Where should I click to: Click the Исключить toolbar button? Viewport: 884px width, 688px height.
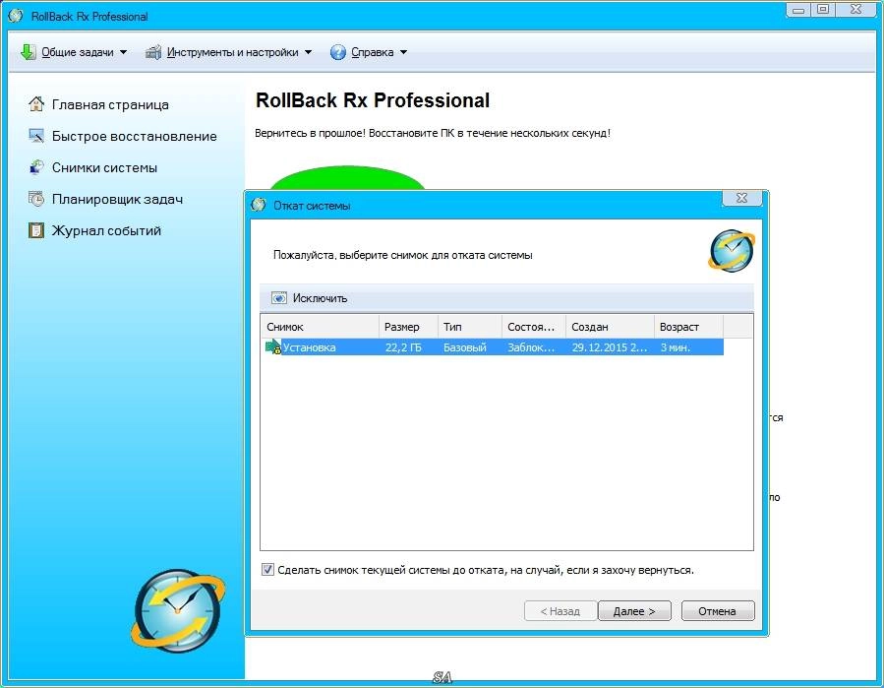pyautogui.click(x=309, y=298)
